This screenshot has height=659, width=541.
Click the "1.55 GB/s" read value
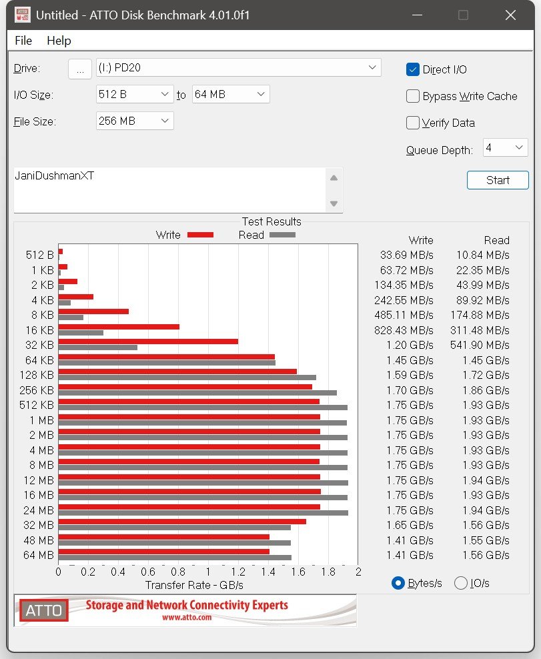tap(486, 540)
